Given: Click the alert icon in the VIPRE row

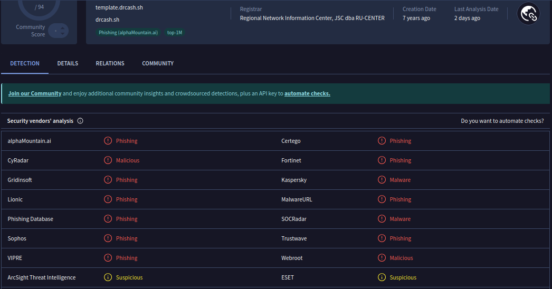Looking at the screenshot, I should (x=108, y=258).
